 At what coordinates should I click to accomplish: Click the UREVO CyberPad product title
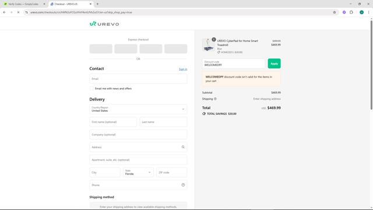pyautogui.click(x=237, y=43)
